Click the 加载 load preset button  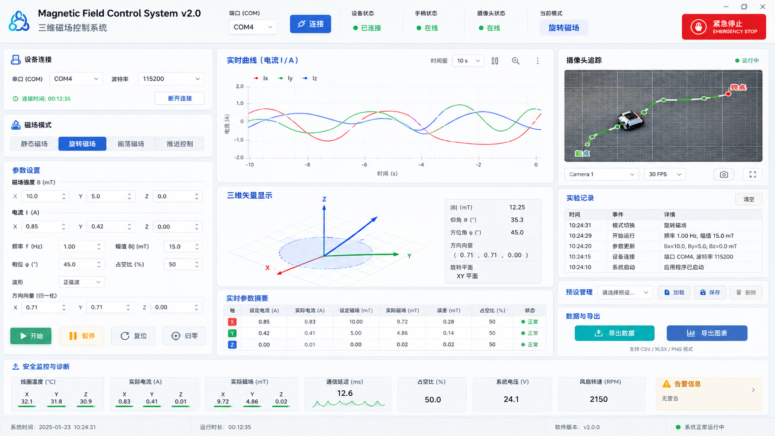[x=674, y=292]
